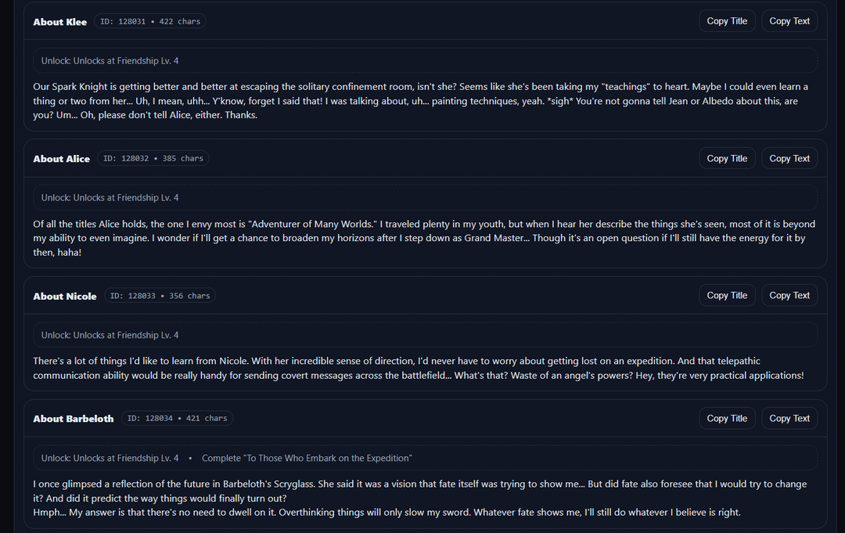The image size is (845, 533).
Task: Copy the title of About Klee
Action: click(x=727, y=21)
